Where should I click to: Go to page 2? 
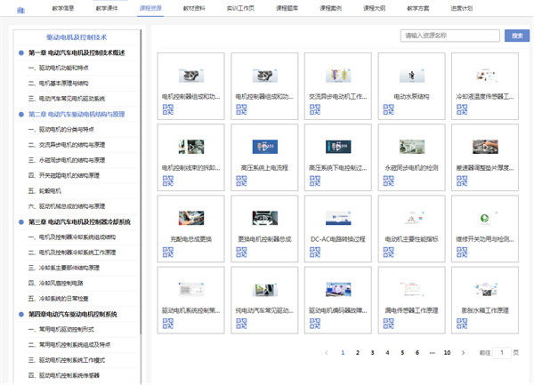coord(358,353)
